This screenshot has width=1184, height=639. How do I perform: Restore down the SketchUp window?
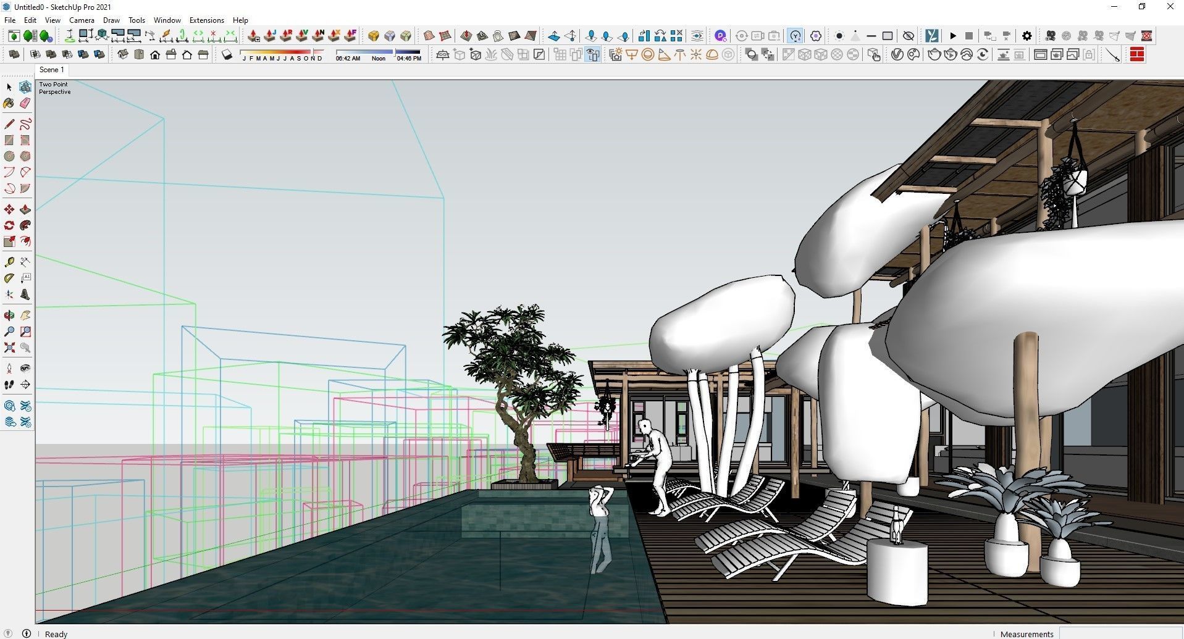click(1141, 7)
